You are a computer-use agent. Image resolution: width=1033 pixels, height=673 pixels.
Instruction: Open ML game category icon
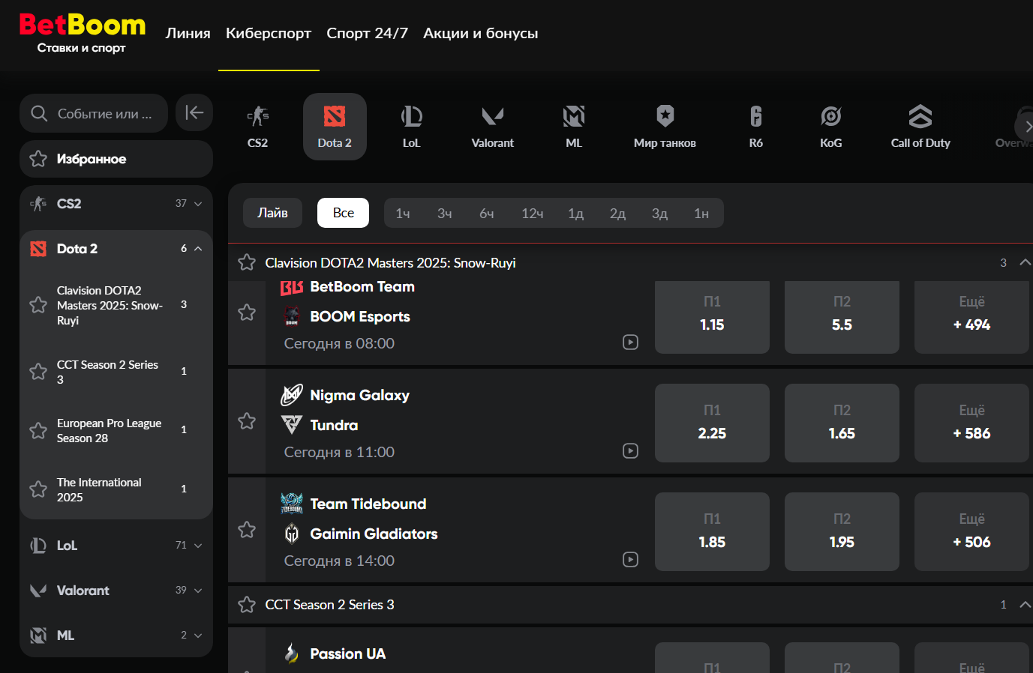coord(574,117)
